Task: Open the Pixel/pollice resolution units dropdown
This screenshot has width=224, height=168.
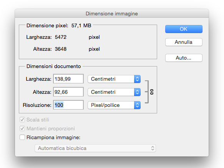Action: tap(114, 105)
